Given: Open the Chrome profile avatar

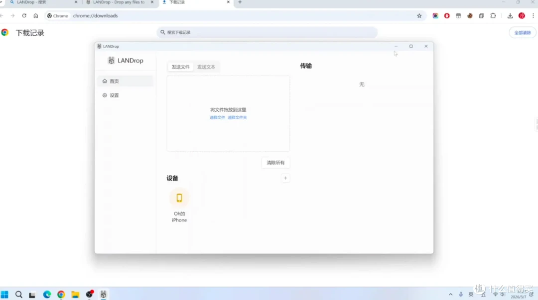Looking at the screenshot, I should (x=522, y=16).
